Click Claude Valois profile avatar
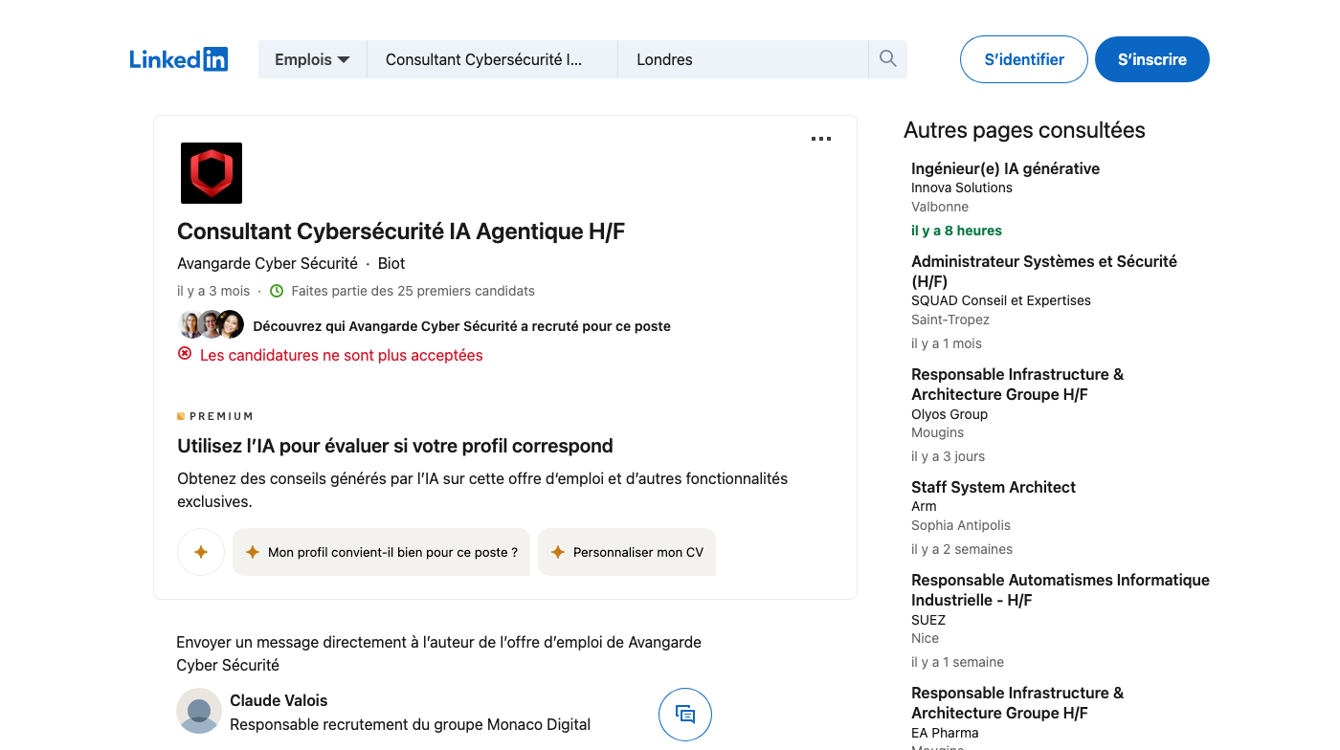The image size is (1340, 750). point(199,711)
